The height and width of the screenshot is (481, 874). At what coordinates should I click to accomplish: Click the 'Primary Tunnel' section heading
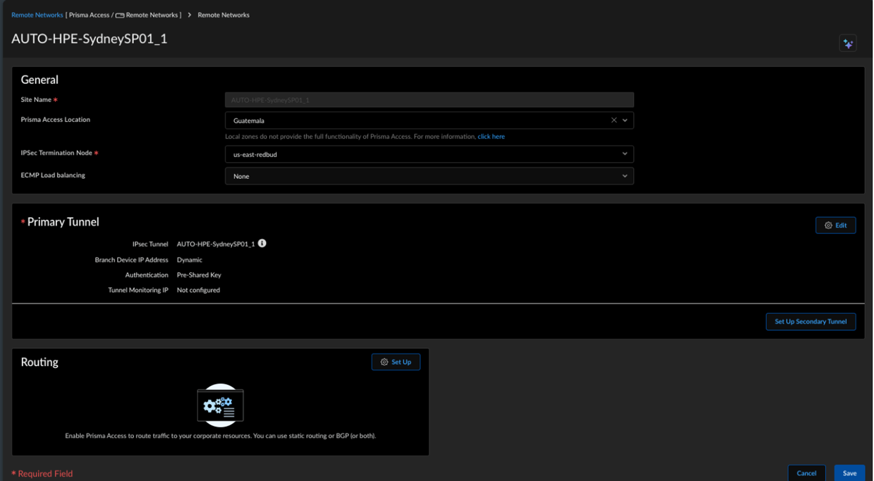coord(63,222)
